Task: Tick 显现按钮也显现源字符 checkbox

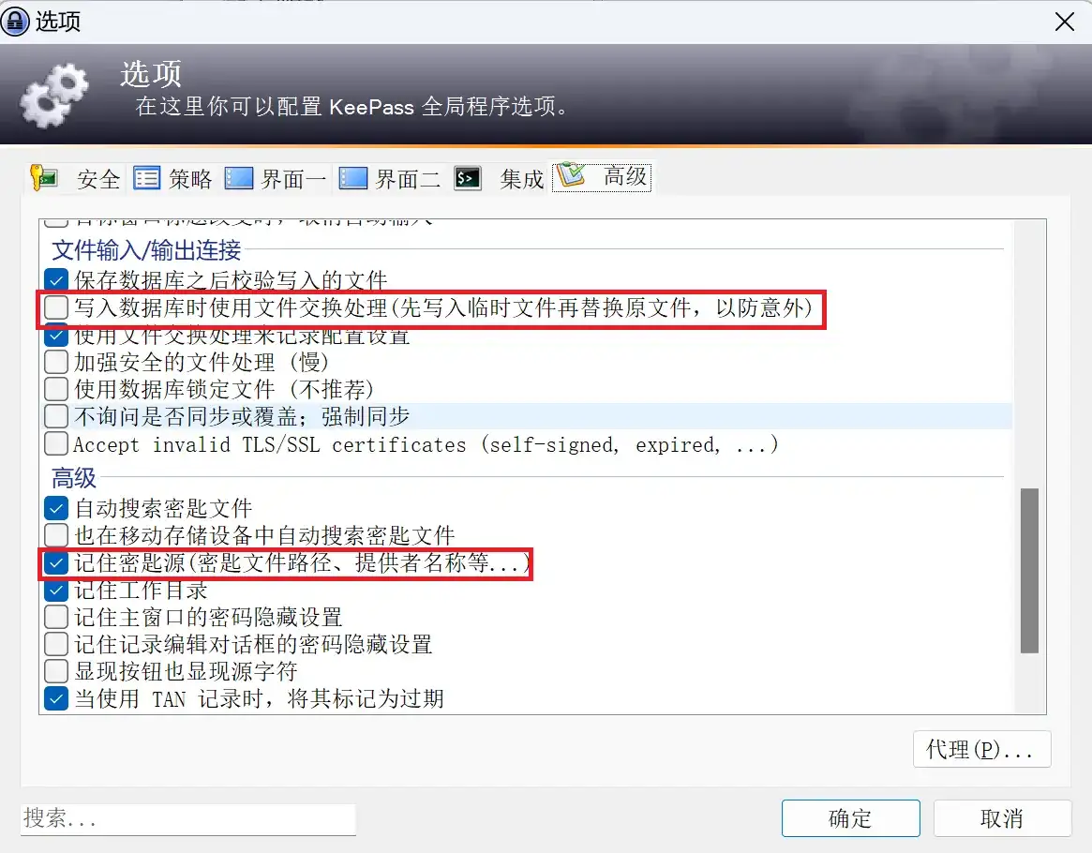Action: [56, 671]
